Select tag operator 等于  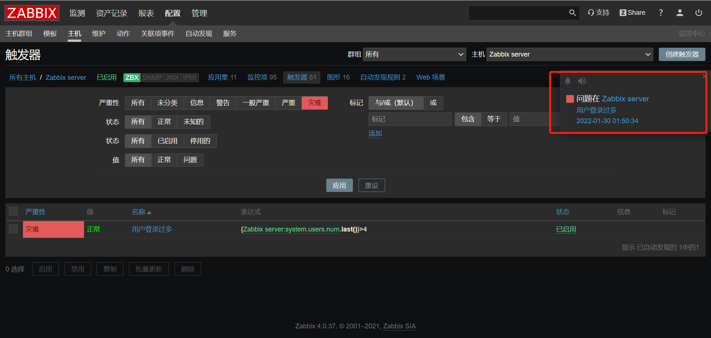494,119
